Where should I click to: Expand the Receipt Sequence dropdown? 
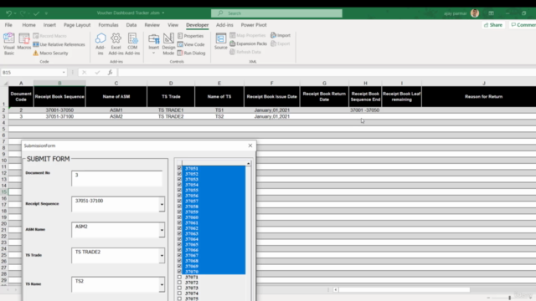(x=162, y=204)
